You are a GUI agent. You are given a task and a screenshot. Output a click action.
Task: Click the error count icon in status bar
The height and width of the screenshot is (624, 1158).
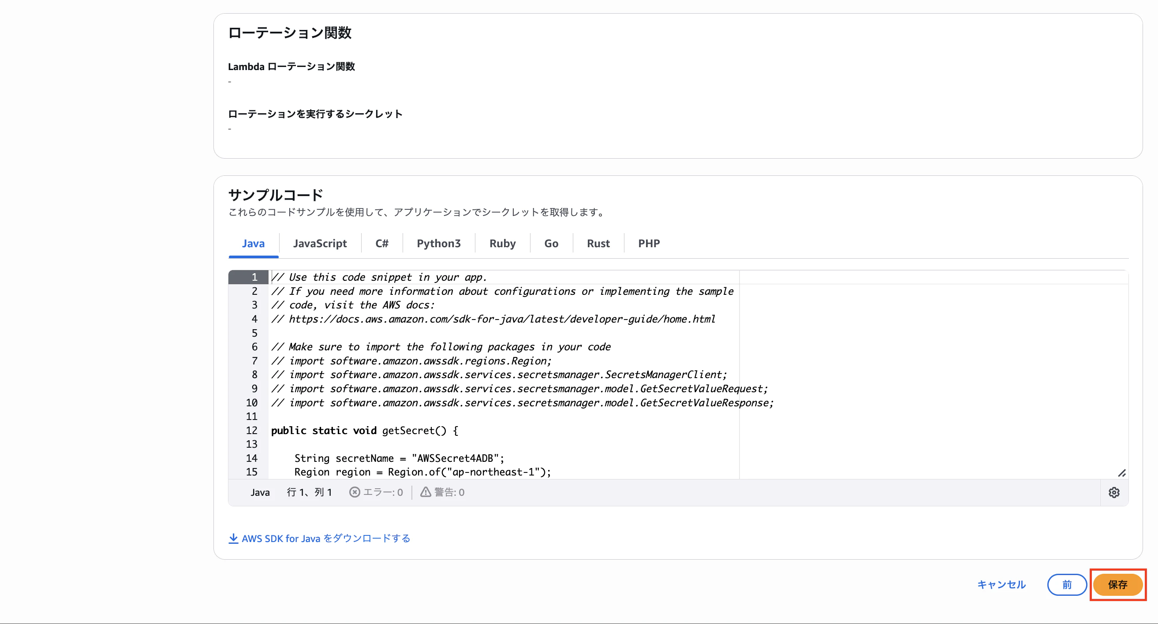tap(355, 492)
